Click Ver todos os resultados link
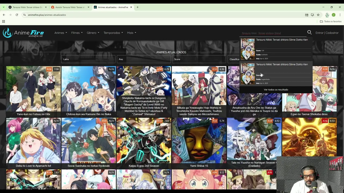Screen dimensions: 344x193 click(x=276, y=90)
